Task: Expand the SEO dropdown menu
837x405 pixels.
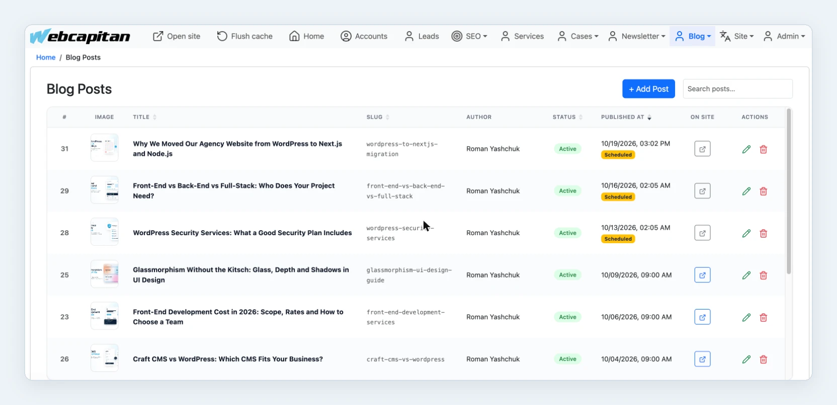Action: pos(470,36)
